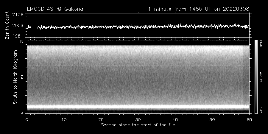Click the dotted zenith line across the keogram
Screen dimensions: 268x134
click(138, 77)
